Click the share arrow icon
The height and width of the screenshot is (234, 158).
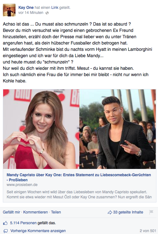(110, 212)
